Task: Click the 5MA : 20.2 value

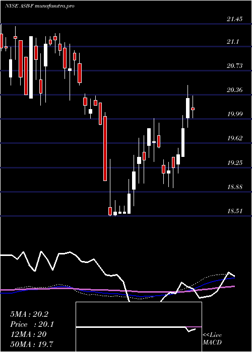Action: pyautogui.click(x=29, y=314)
